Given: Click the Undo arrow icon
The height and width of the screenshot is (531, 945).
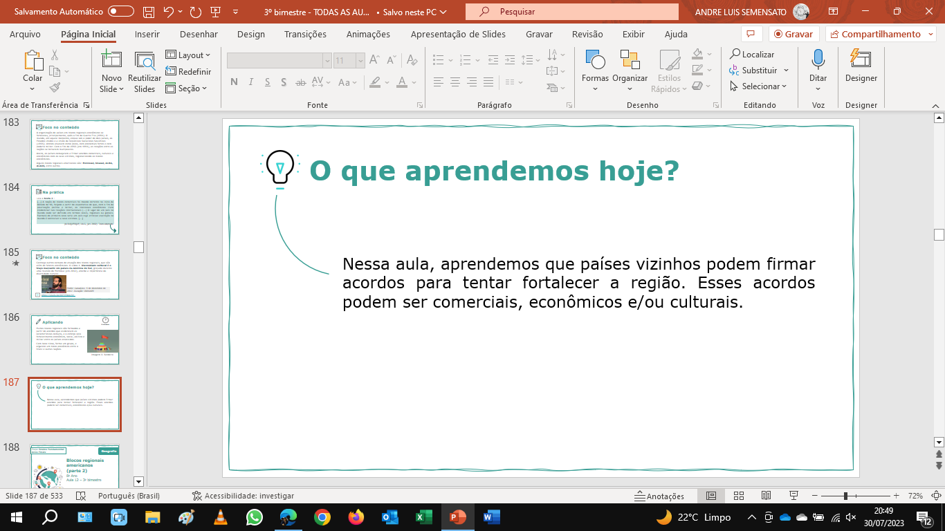Looking at the screenshot, I should click(168, 12).
